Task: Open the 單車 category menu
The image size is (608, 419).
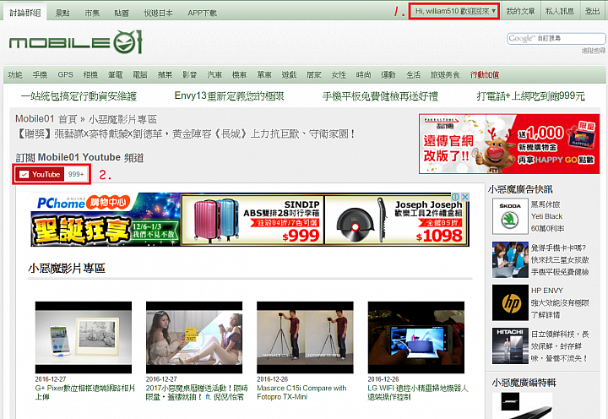Action: [264, 74]
